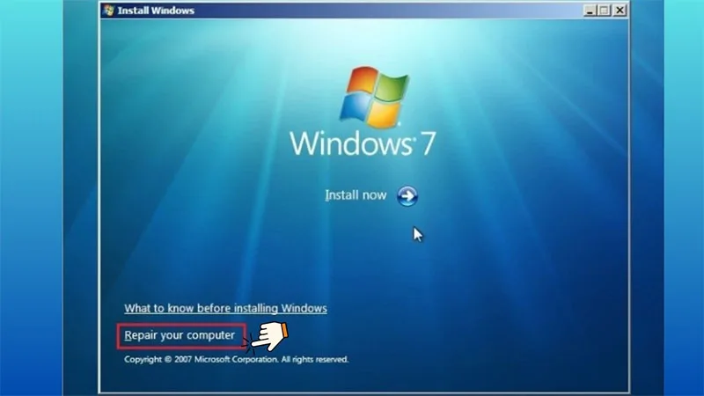Open What to know before installing Windows link

click(x=225, y=309)
